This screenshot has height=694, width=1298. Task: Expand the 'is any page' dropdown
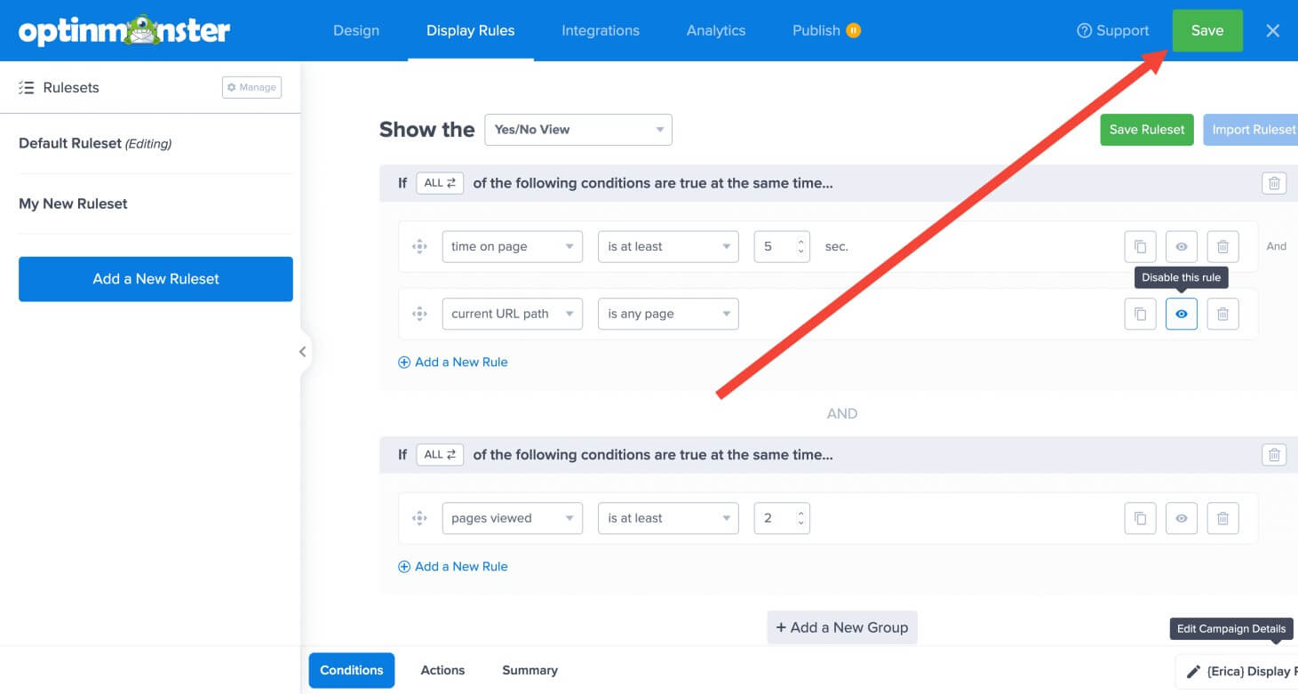pos(667,314)
